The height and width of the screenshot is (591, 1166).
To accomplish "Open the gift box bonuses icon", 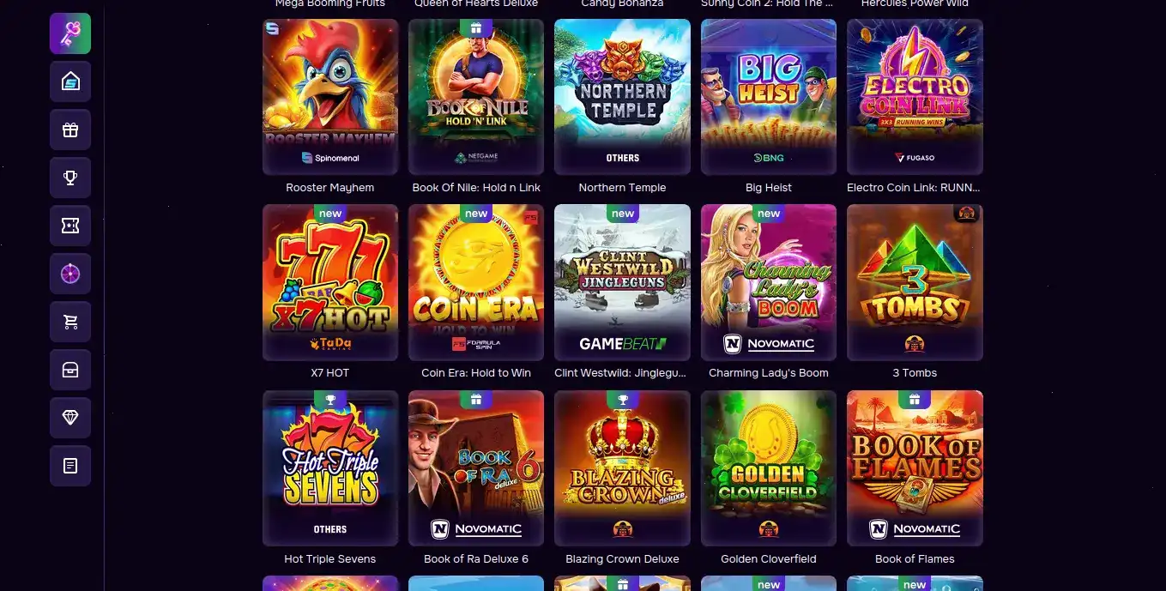I will pyautogui.click(x=70, y=130).
